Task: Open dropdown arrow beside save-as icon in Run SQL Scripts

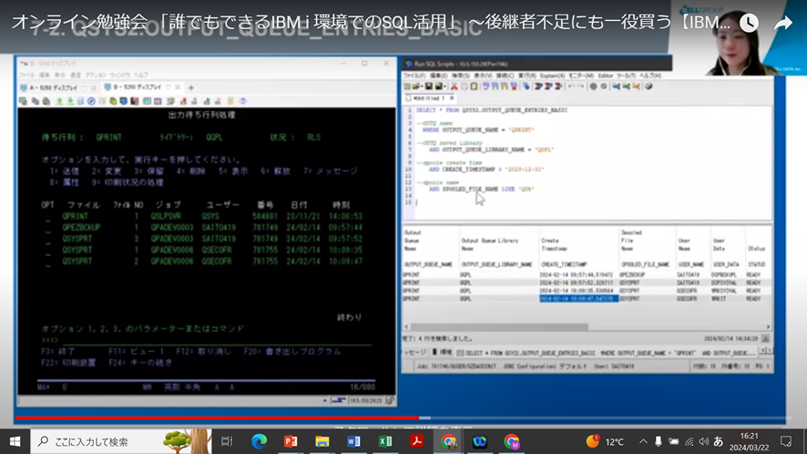Action: click(445, 87)
